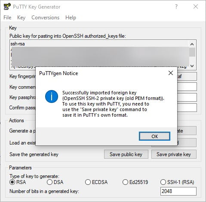Click the public key box scroll-up arrow
The image size is (206, 202).
[x=192, y=44]
